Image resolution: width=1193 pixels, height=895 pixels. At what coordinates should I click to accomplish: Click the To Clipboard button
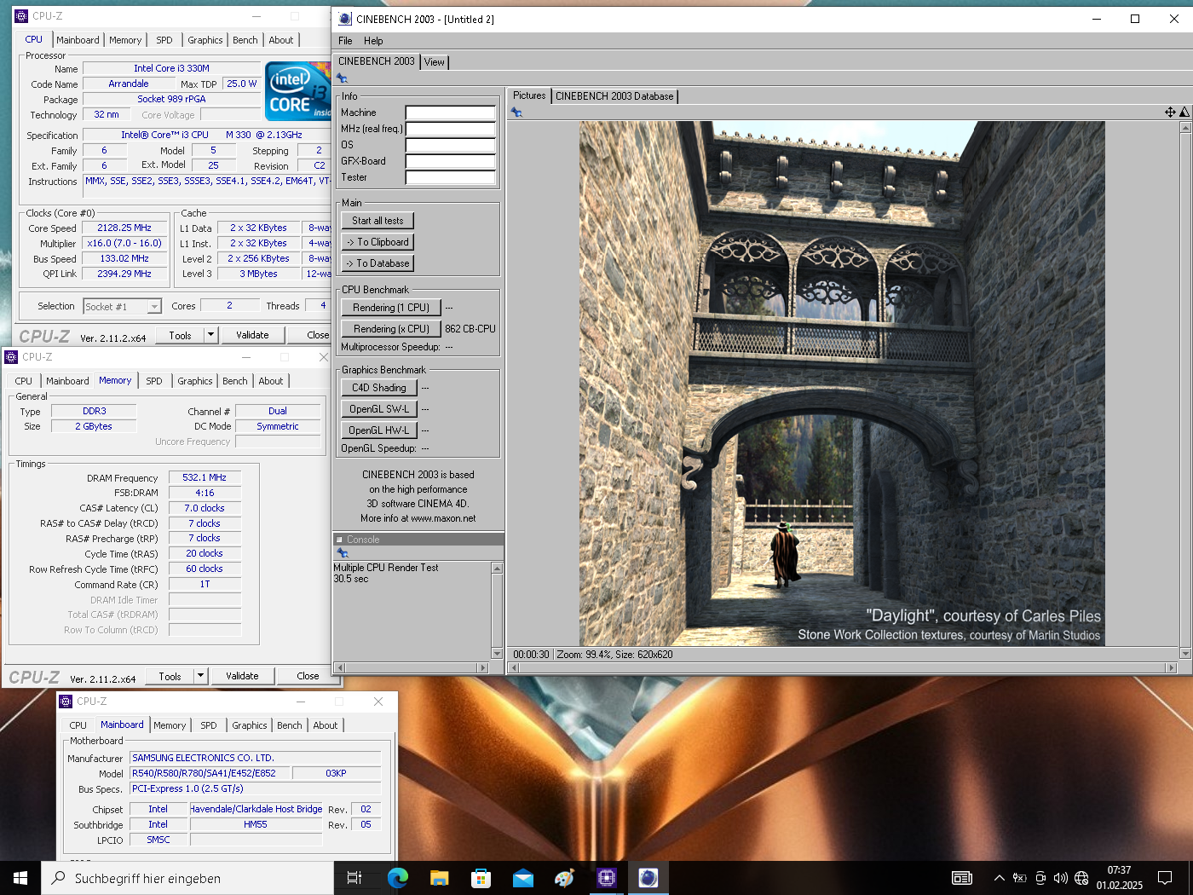point(377,242)
